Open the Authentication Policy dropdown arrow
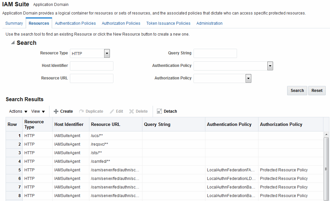Viewport: 330px width, 201px height. [x=270, y=66]
